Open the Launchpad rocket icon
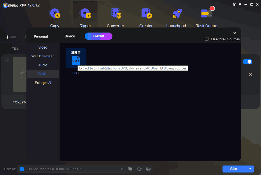The image size is (261, 175). tap(177, 14)
